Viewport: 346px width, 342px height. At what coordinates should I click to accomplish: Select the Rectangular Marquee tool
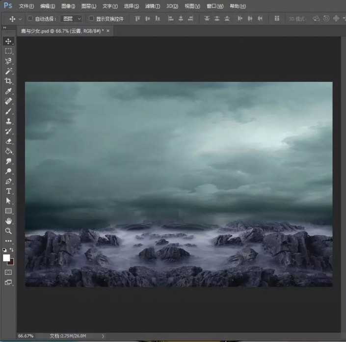click(8, 51)
